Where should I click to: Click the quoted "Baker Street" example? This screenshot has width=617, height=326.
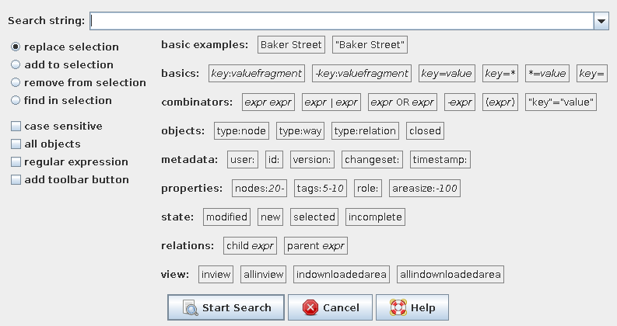370,45
